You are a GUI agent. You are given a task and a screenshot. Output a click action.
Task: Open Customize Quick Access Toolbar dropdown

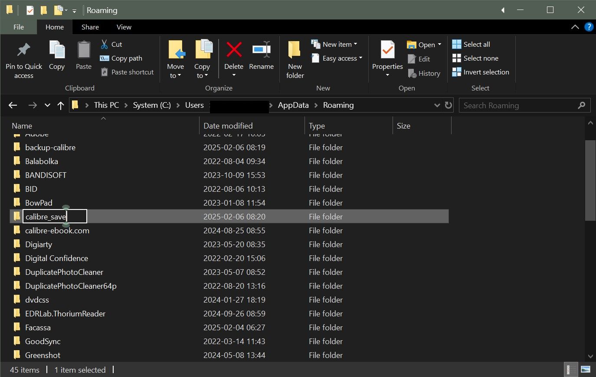(x=74, y=10)
